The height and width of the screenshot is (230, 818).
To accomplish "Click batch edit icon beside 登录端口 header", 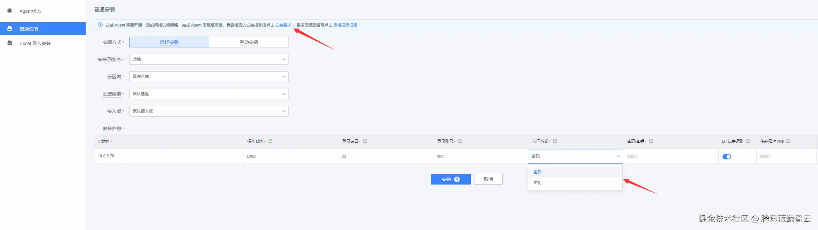I will coord(365,141).
